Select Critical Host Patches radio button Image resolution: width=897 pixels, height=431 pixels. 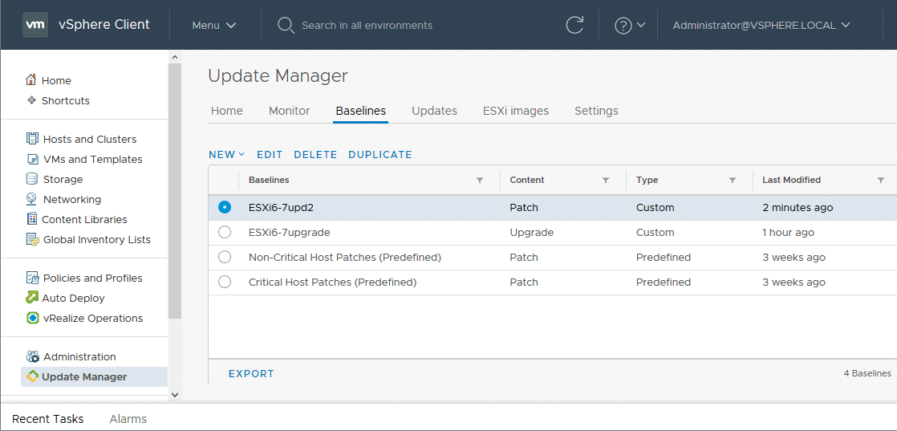coord(225,282)
